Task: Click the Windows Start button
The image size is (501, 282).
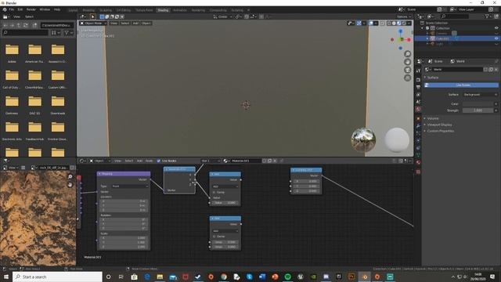Action: [x=6, y=277]
